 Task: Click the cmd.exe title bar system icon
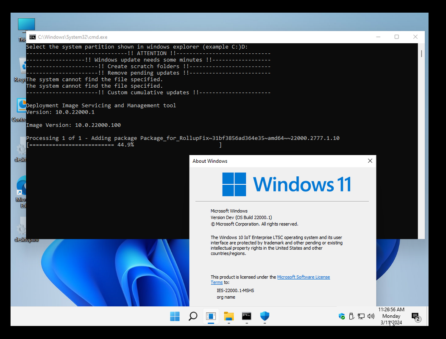pos(33,37)
